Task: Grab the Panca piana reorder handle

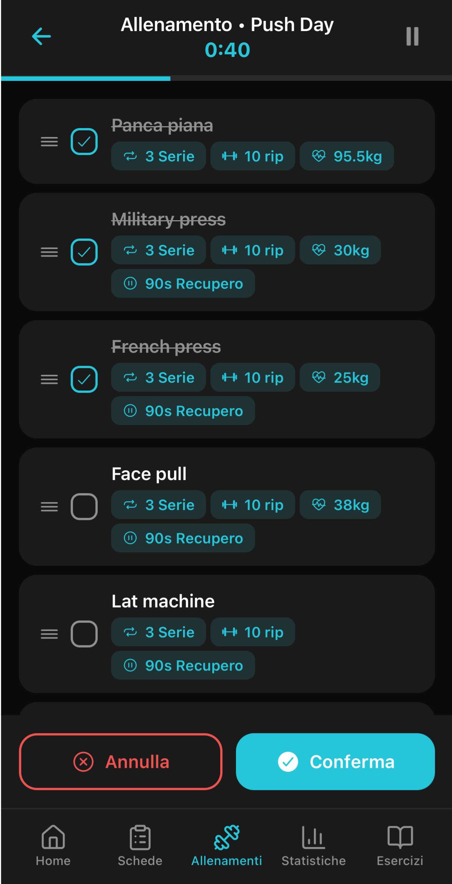Action: 49,142
